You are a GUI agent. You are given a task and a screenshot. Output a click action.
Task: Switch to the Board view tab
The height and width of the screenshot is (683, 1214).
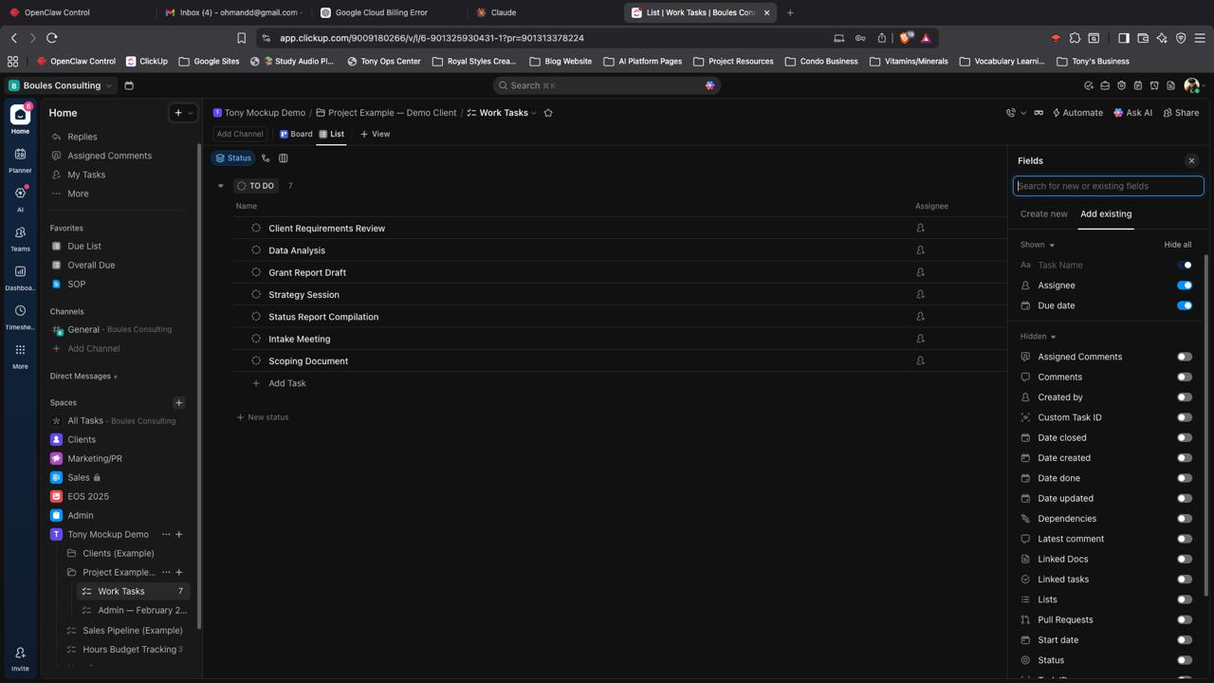click(x=296, y=134)
